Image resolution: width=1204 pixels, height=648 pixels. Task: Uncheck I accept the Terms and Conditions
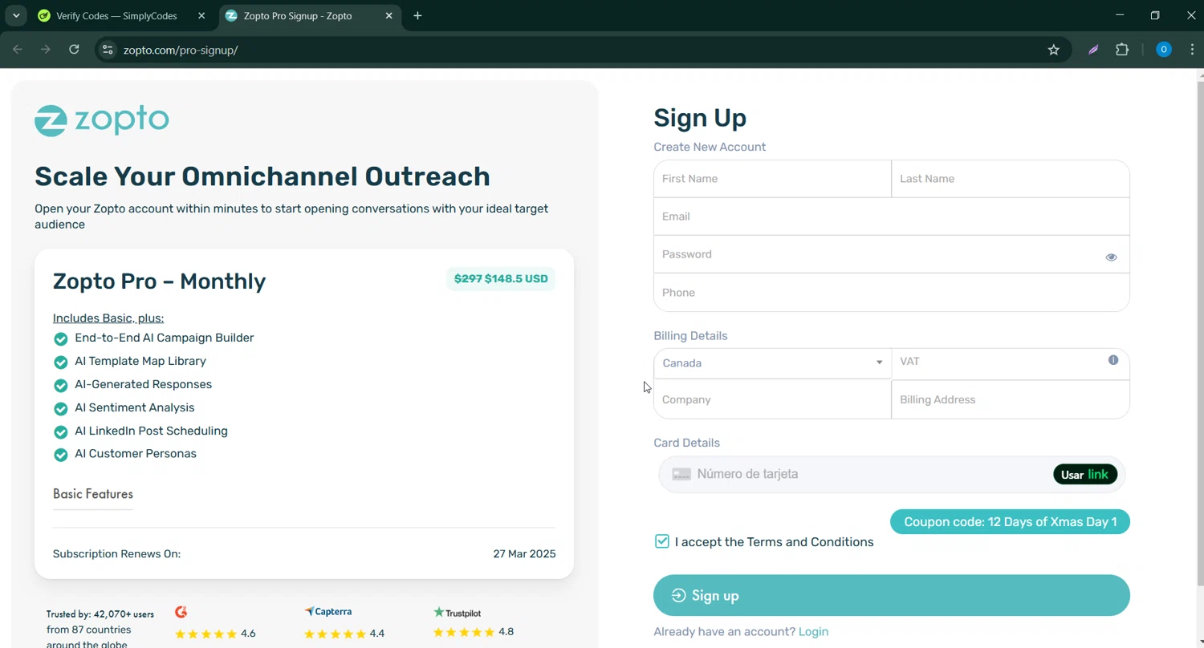tap(662, 541)
